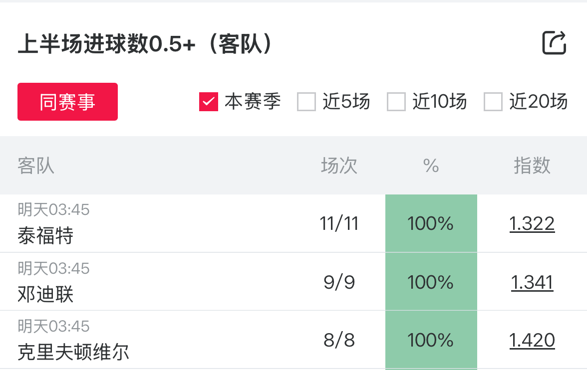This screenshot has width=587, height=370.
Task: Click the 11/11 match count
Action: pos(339,224)
